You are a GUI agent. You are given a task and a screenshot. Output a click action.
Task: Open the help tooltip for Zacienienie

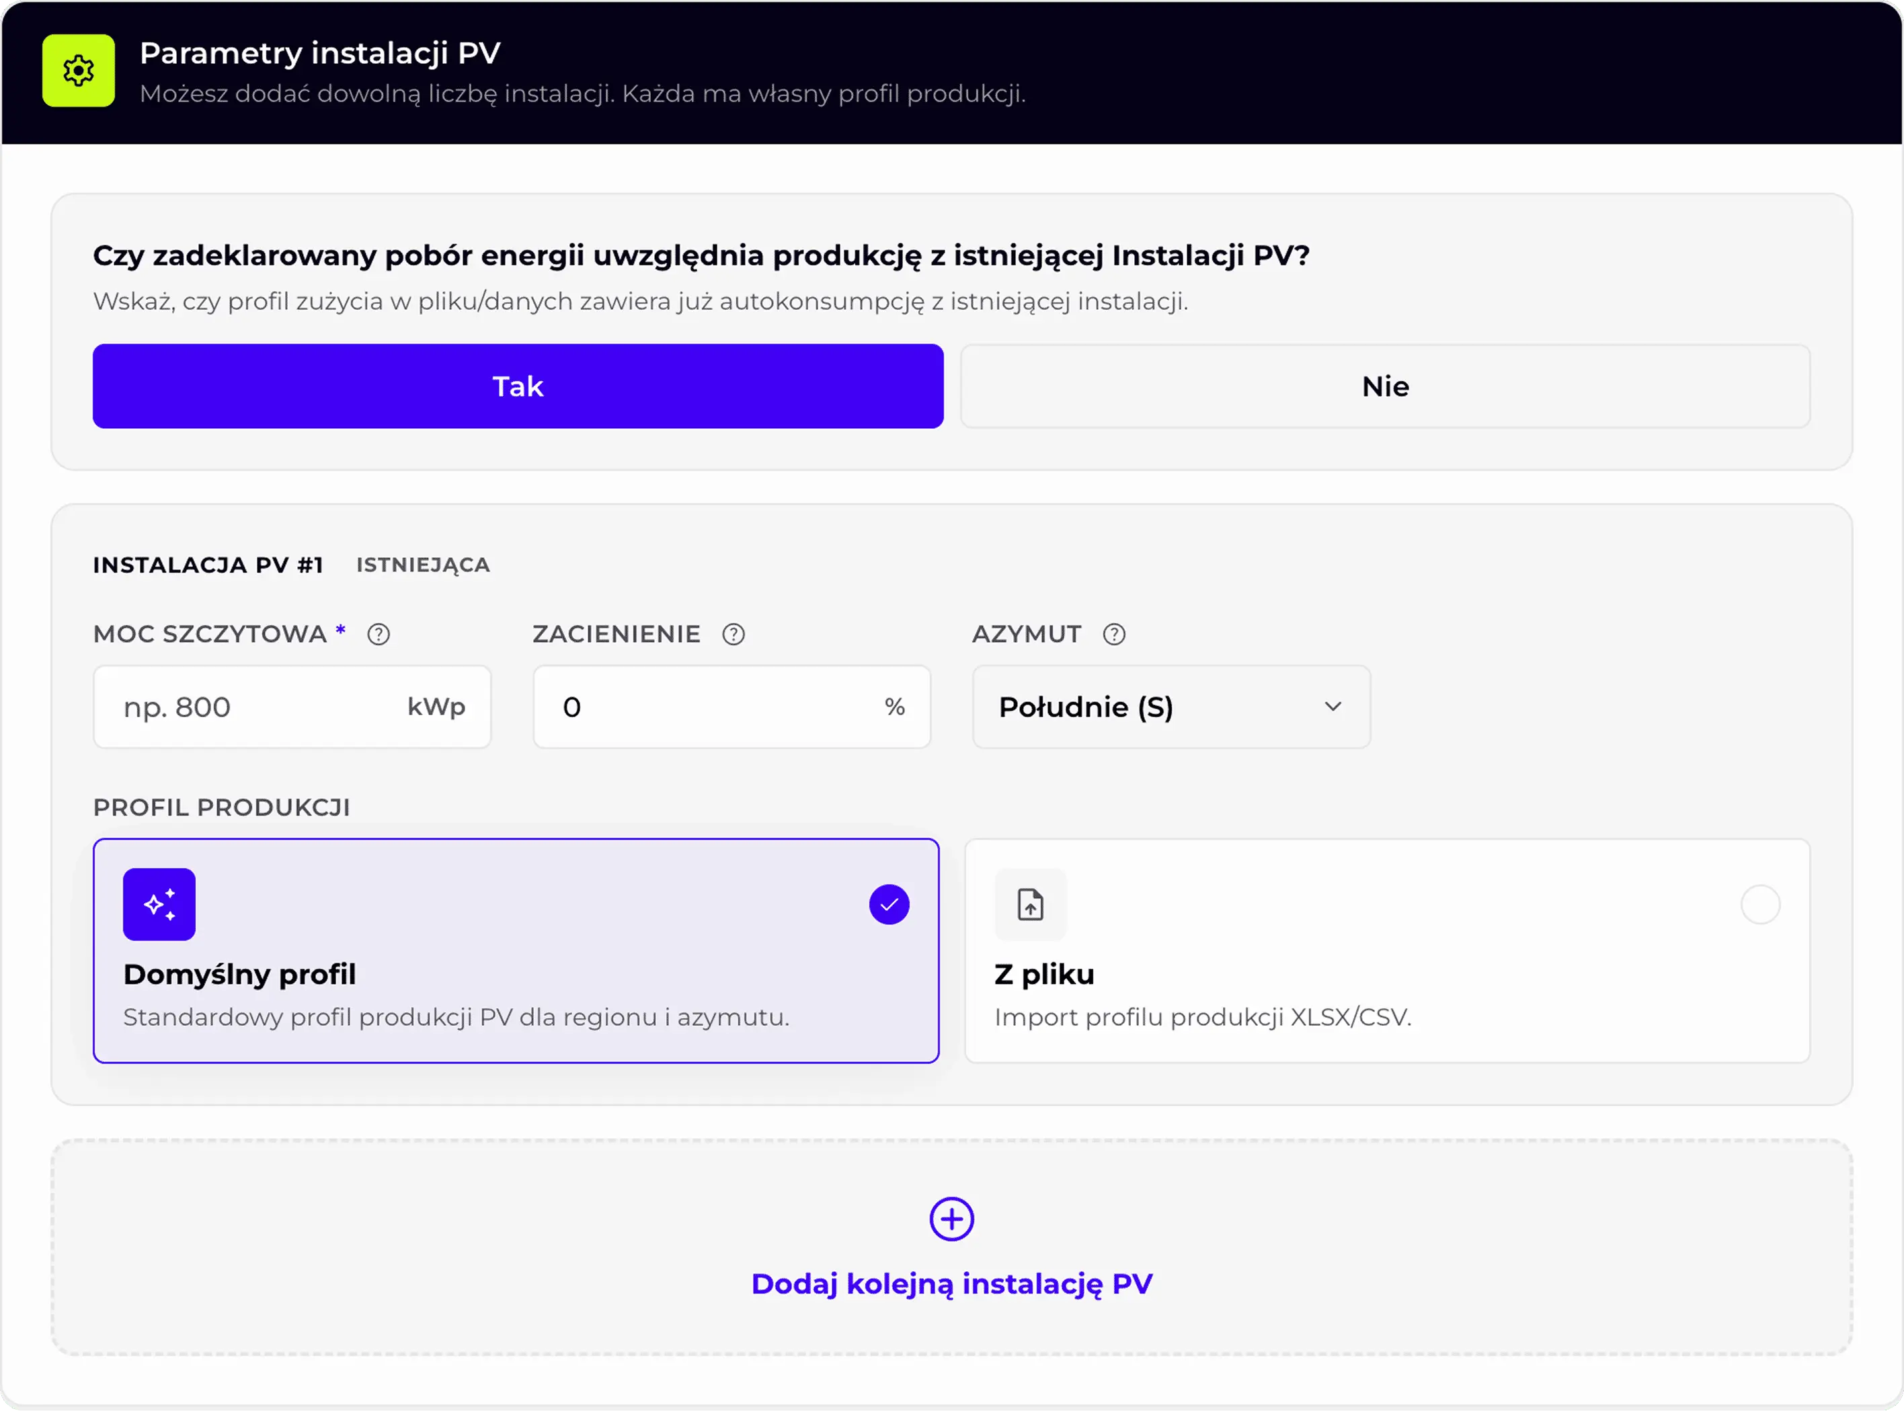point(733,635)
